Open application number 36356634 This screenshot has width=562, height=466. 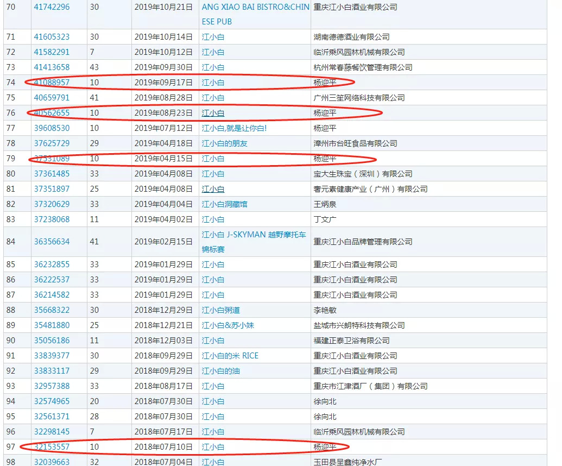click(x=52, y=242)
